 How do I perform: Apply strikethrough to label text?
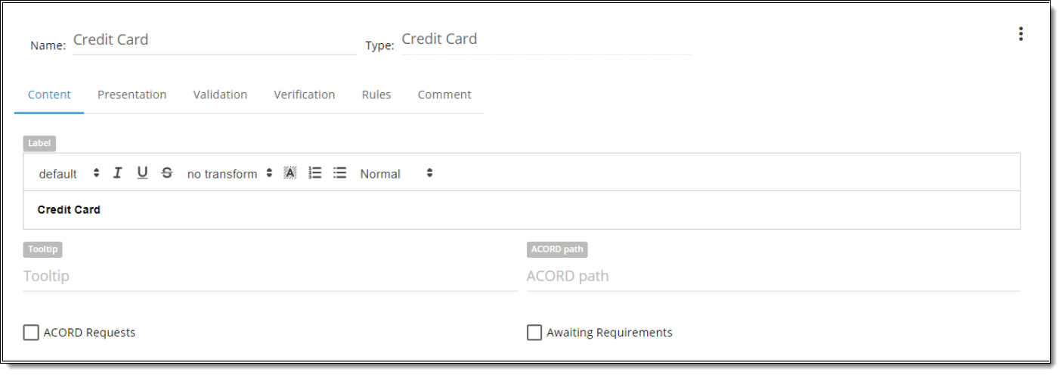click(x=167, y=173)
